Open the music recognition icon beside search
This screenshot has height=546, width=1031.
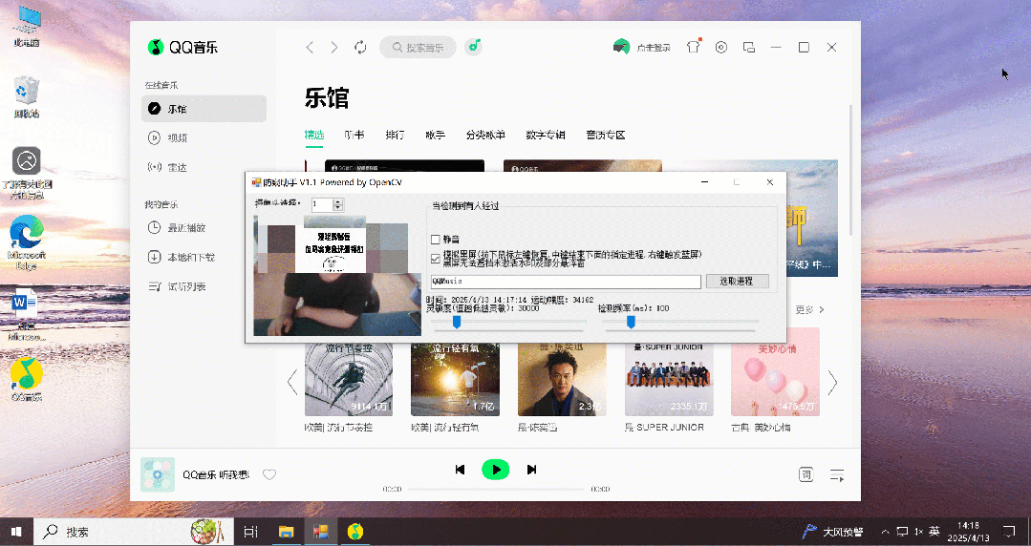coord(473,47)
